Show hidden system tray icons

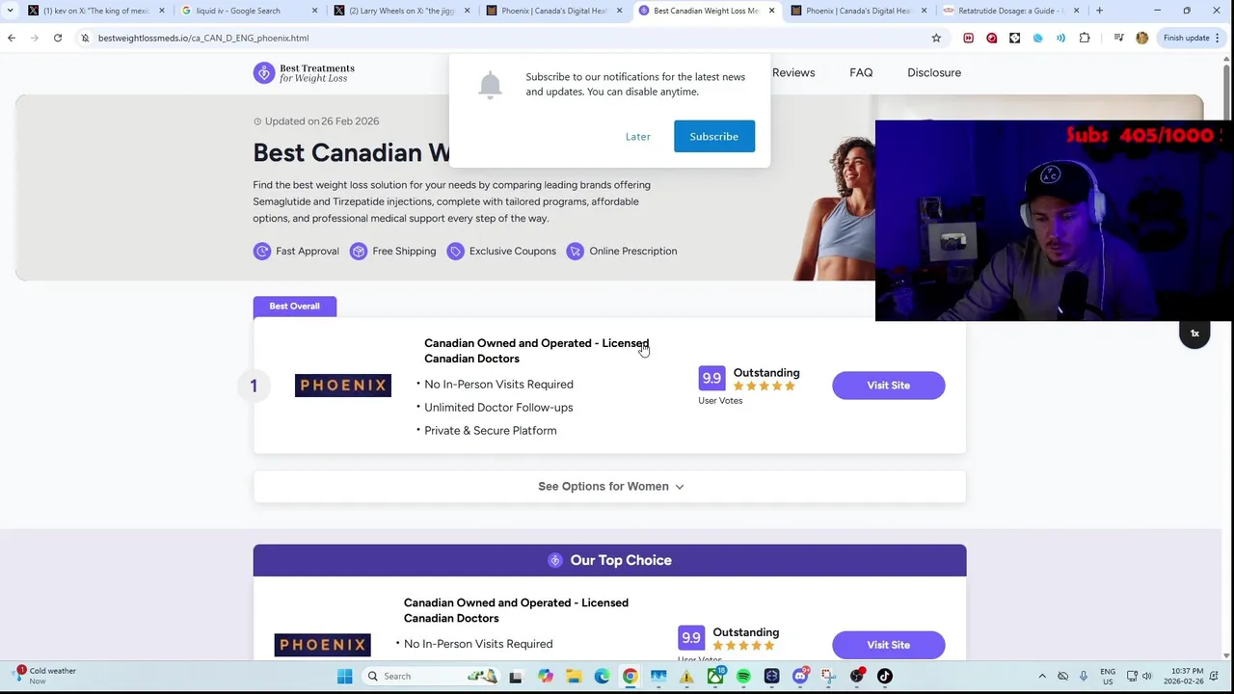click(x=1042, y=676)
